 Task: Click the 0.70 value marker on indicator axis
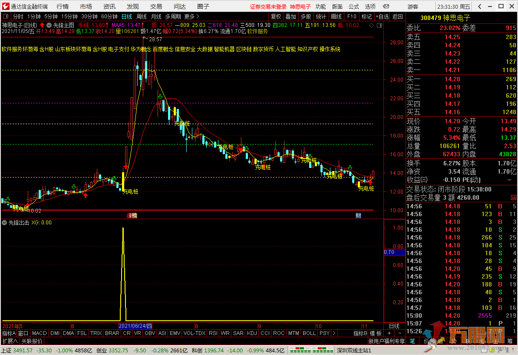[394, 252]
